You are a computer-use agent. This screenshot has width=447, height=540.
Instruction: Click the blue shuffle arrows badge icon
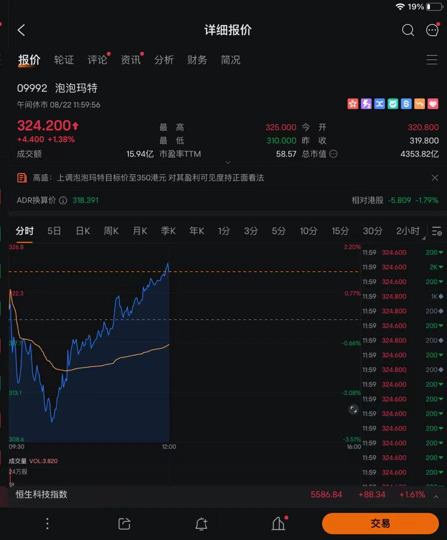click(379, 103)
